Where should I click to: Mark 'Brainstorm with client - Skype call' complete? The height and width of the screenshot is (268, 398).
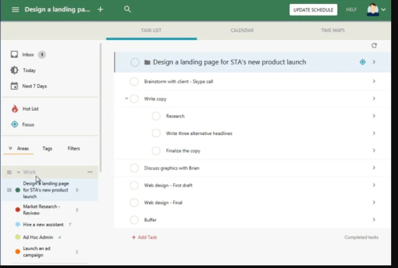pyautogui.click(x=134, y=82)
